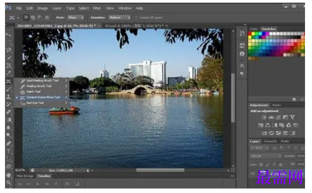Select the Eraser tool
312x193 pixels.
[8, 112]
